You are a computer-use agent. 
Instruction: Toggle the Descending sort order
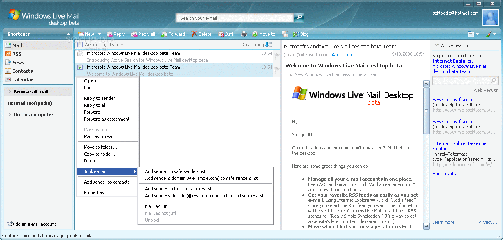tap(256, 45)
